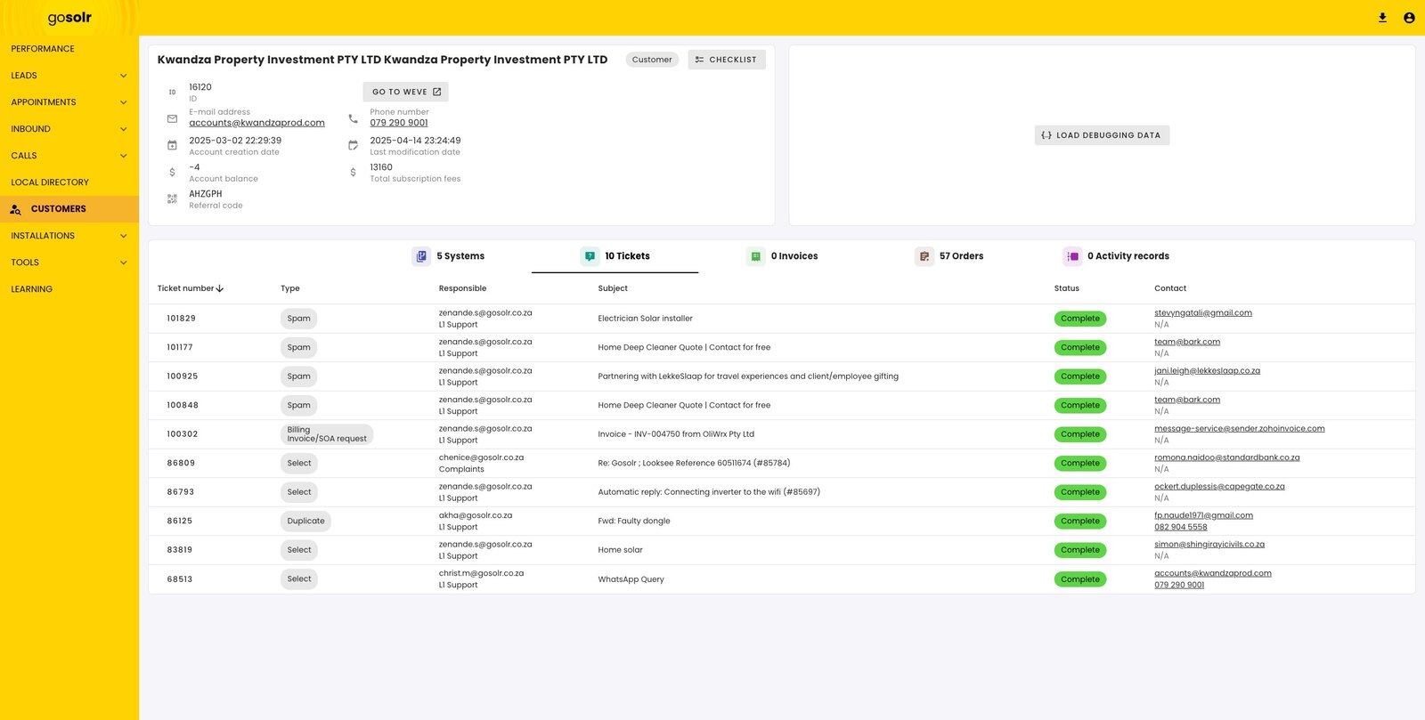The image size is (1425, 720).
Task: Switch to the 5 Systems tab
Action: pos(449,256)
